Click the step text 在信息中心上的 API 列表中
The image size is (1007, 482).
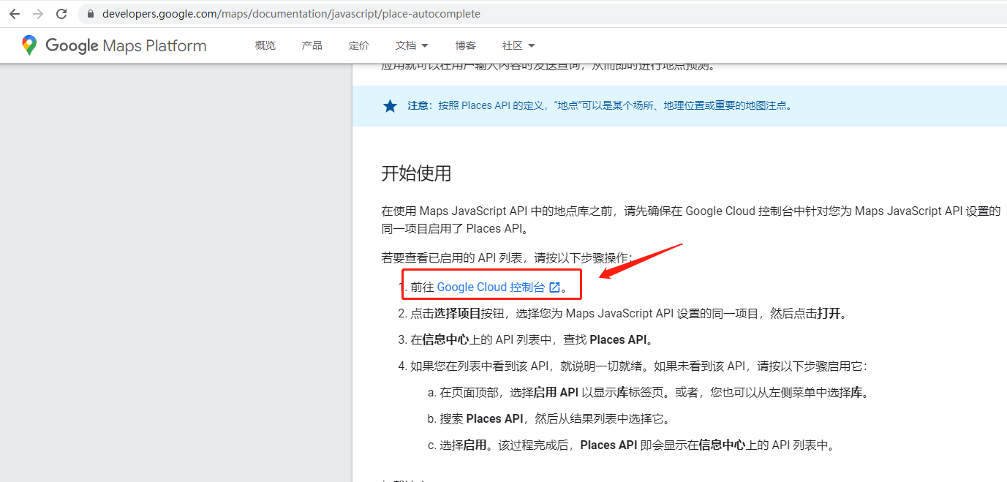(x=532, y=340)
